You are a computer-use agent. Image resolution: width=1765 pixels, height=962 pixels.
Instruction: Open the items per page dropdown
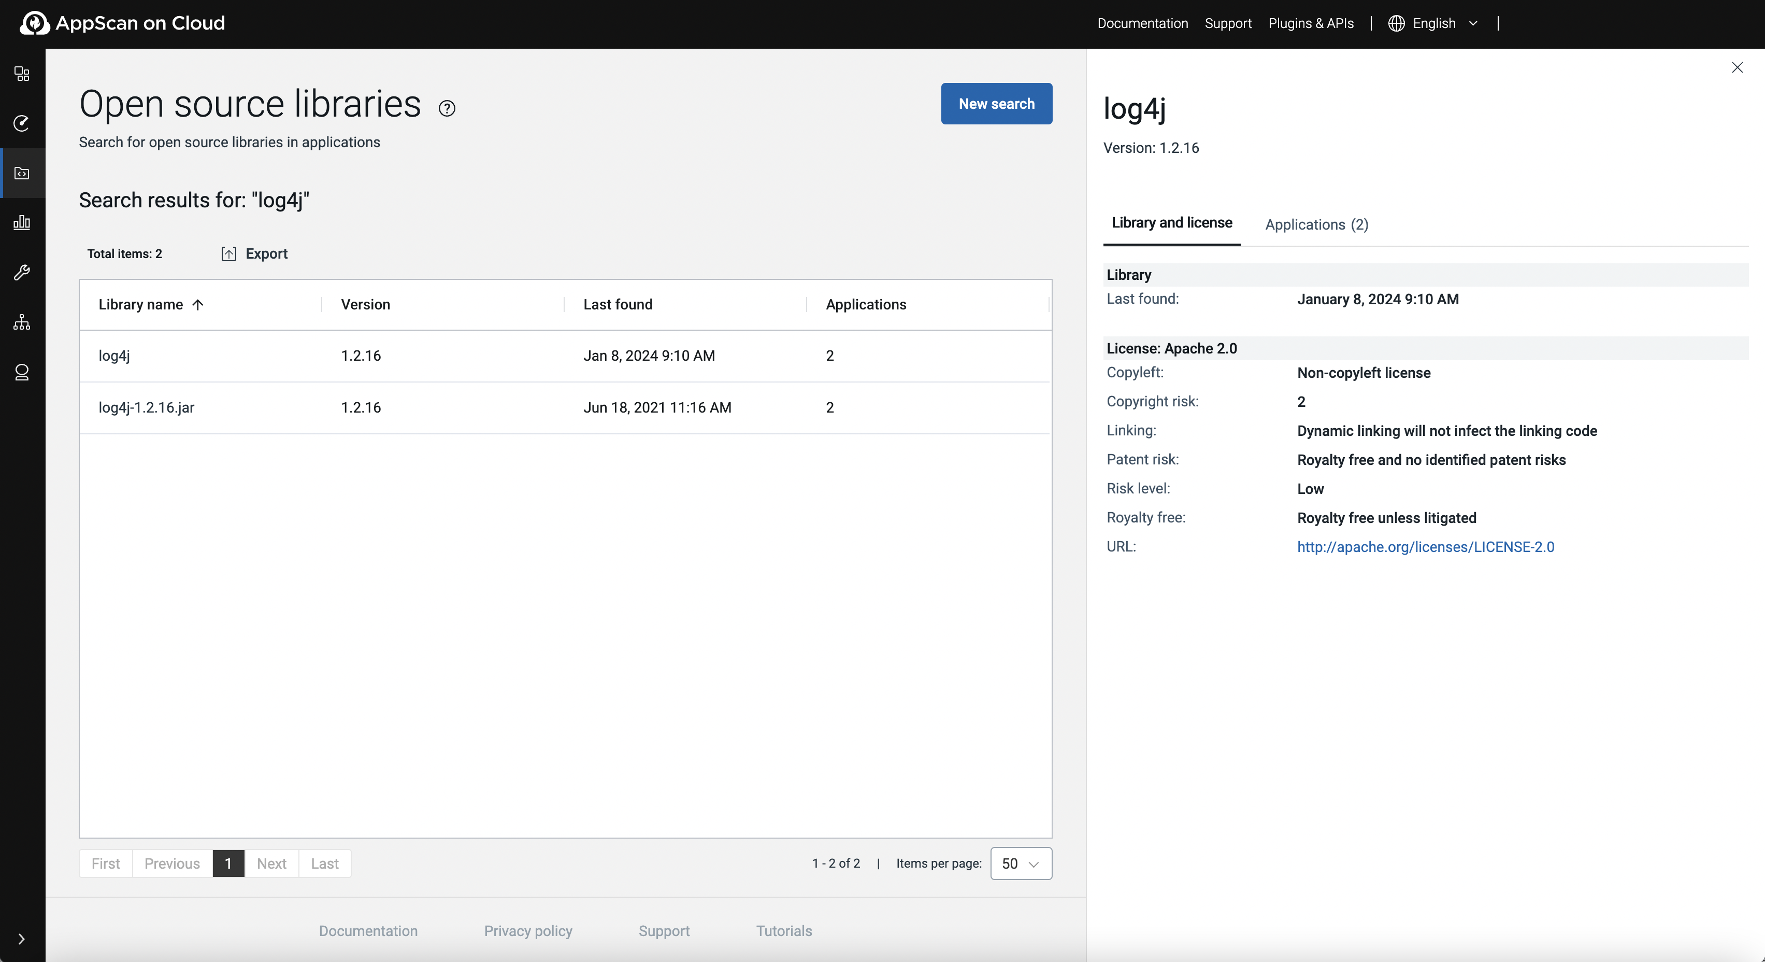[1021, 864]
